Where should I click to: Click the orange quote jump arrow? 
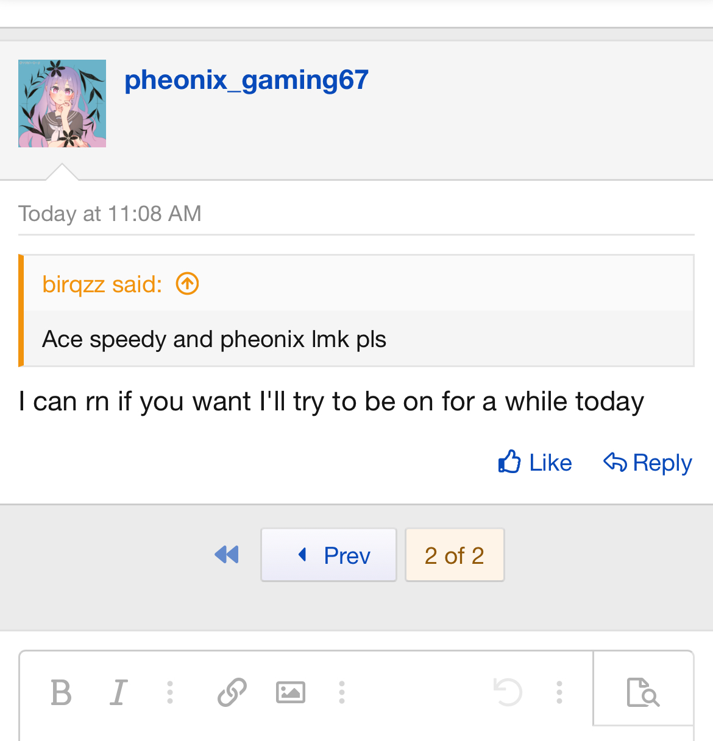click(x=188, y=284)
